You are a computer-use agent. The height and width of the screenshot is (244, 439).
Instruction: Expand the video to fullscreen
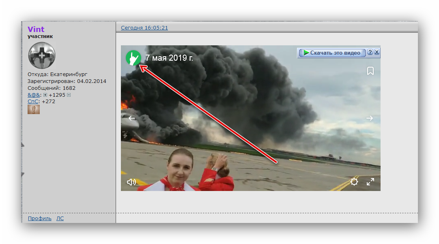pyautogui.click(x=370, y=182)
